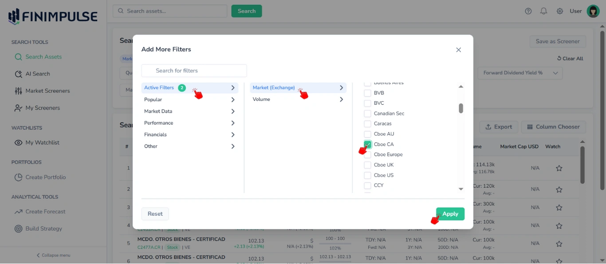
Task: Click the Search for filters field
Action: [194, 71]
